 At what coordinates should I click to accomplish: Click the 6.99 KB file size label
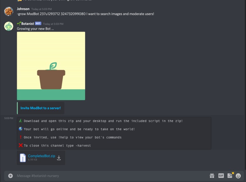pos(32,160)
